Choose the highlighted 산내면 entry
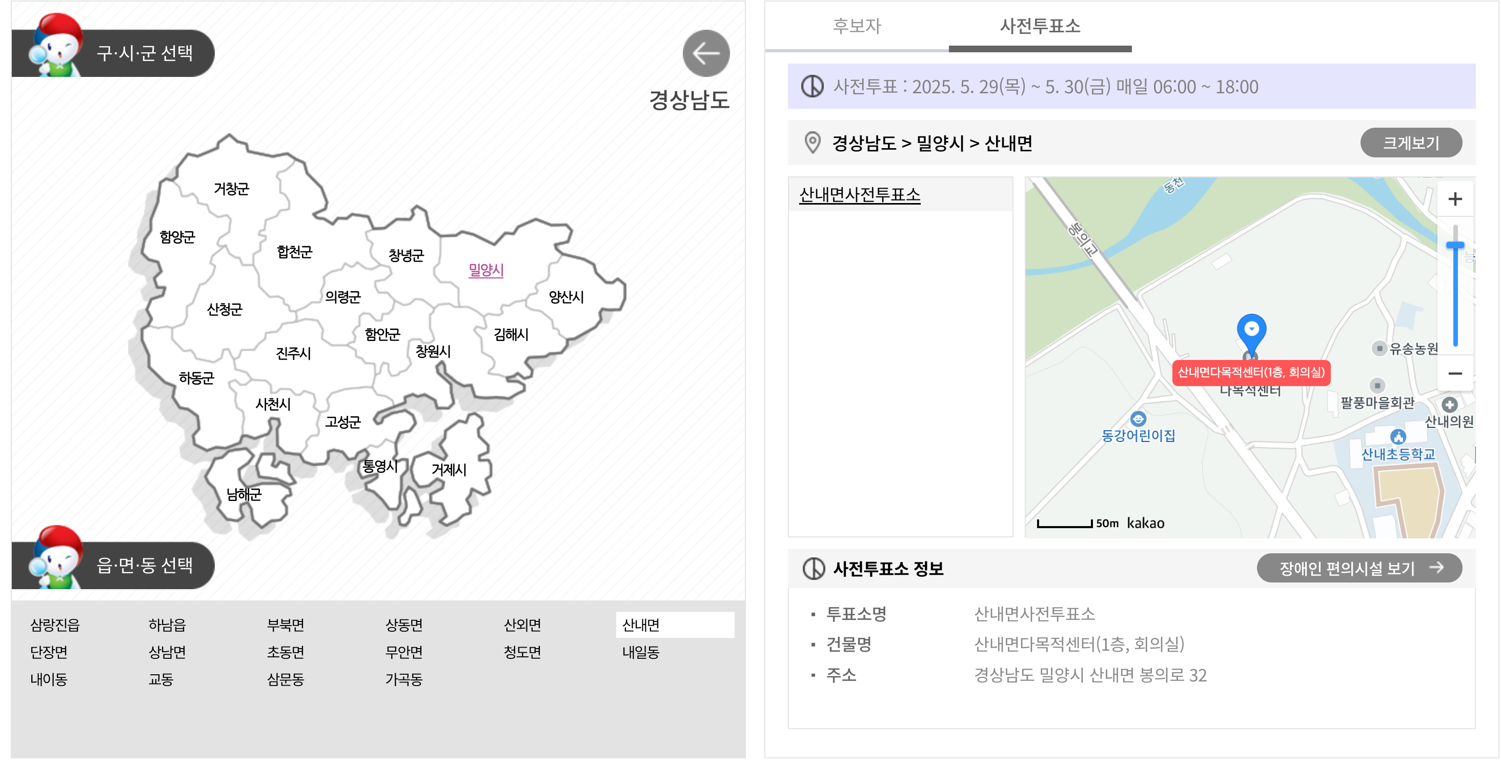 pos(674,626)
